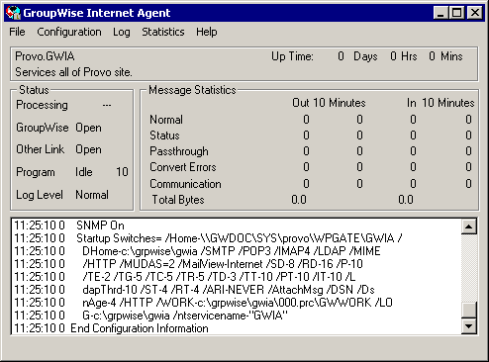The height and width of the screenshot is (362, 489).
Task: Minimize the GroupWise Internet Agent window
Action: point(440,13)
